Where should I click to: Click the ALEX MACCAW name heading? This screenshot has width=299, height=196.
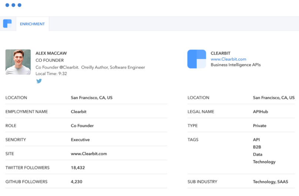[51, 53]
